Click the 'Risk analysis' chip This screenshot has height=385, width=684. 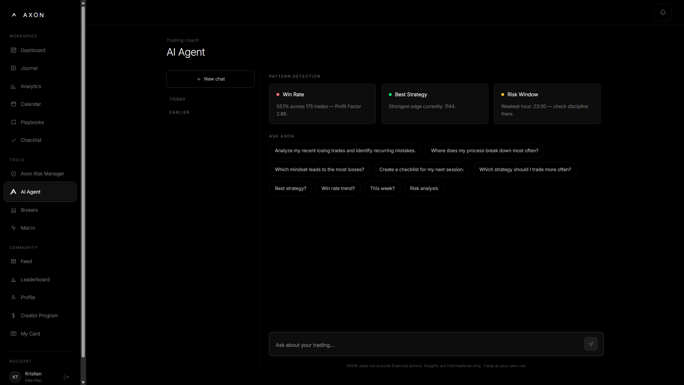point(424,188)
